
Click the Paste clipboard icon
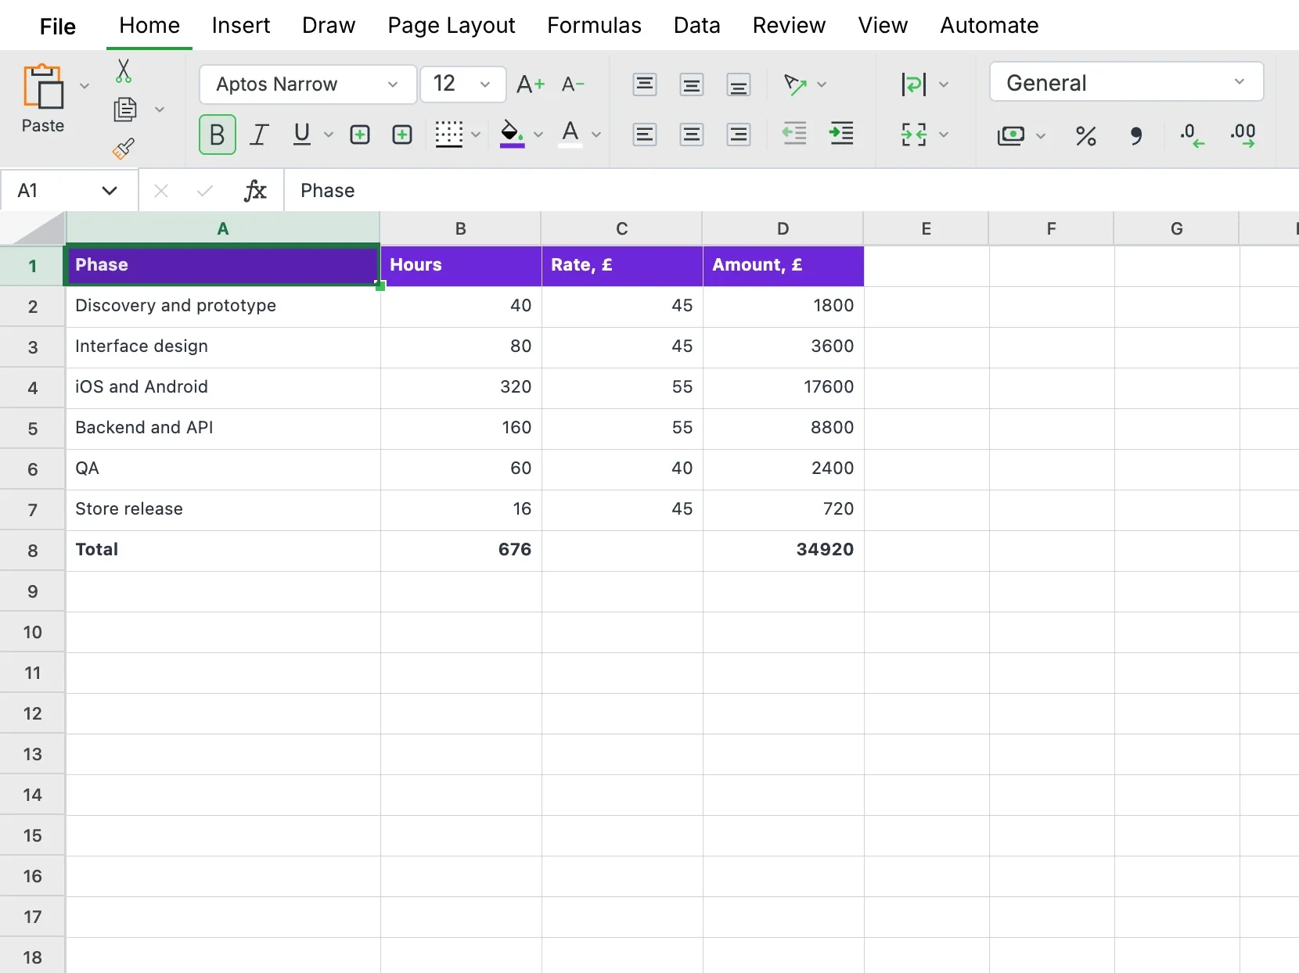(43, 85)
